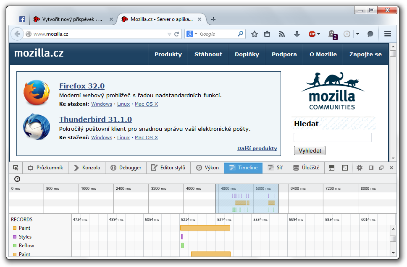Close the Vytvořit nový příspěvek tab

coord(111,19)
